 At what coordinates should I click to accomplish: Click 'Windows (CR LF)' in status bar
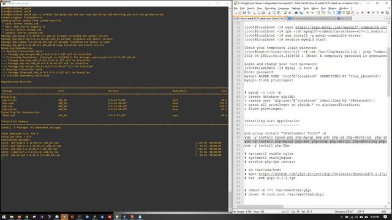point(344,211)
